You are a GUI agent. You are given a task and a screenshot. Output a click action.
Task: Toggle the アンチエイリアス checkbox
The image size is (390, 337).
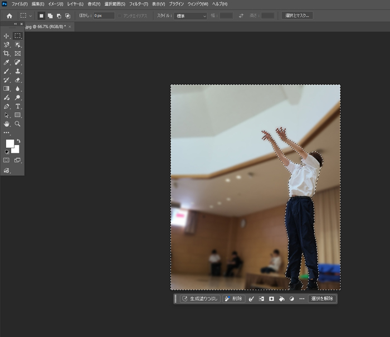pos(120,16)
